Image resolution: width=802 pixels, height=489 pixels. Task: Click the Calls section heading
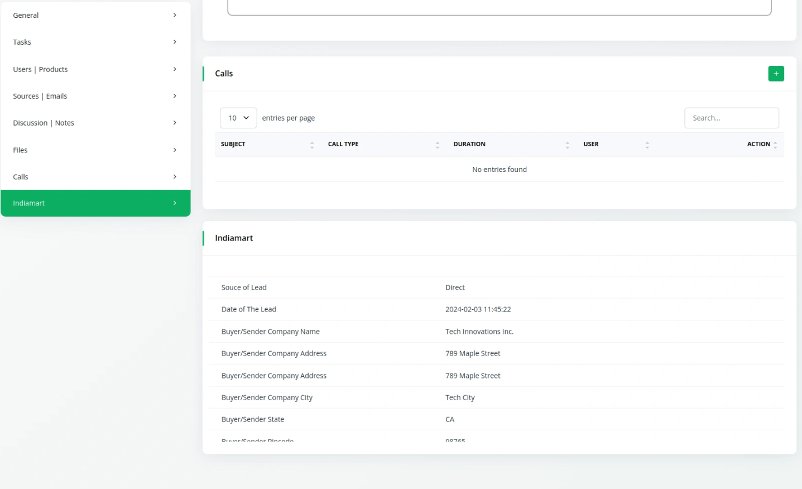[224, 74]
